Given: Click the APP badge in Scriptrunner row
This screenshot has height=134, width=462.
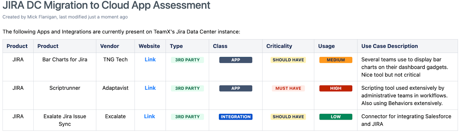Looking at the screenshot, I should click(236, 88).
